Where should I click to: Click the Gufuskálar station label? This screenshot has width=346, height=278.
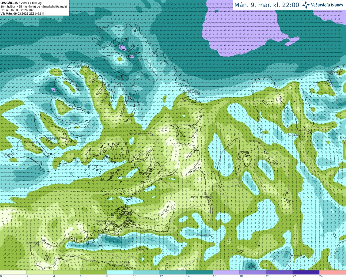point(32,243)
